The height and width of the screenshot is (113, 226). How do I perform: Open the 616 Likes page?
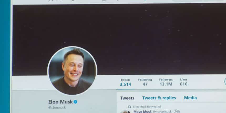click(184, 82)
